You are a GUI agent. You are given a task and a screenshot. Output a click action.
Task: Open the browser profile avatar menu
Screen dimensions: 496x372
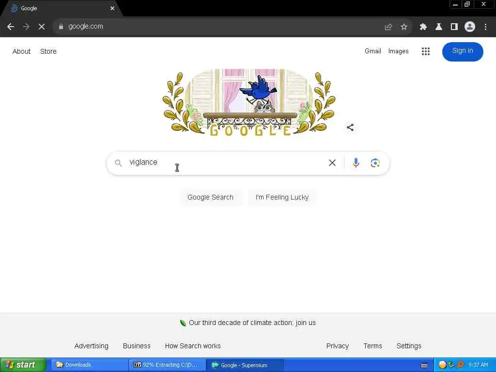[470, 27]
